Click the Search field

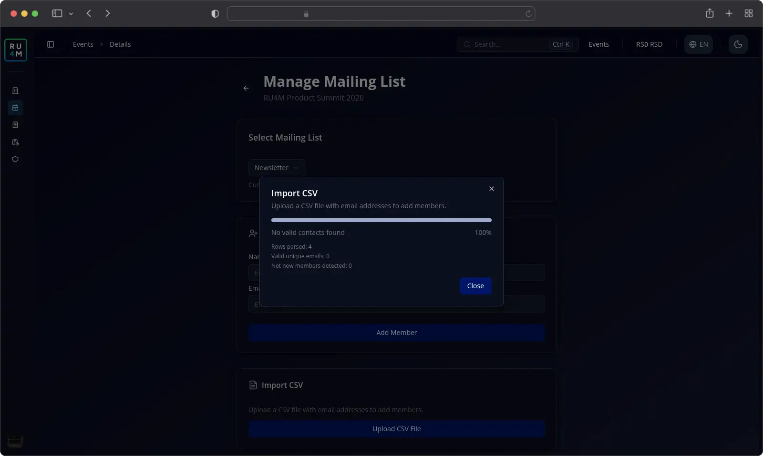click(x=518, y=44)
